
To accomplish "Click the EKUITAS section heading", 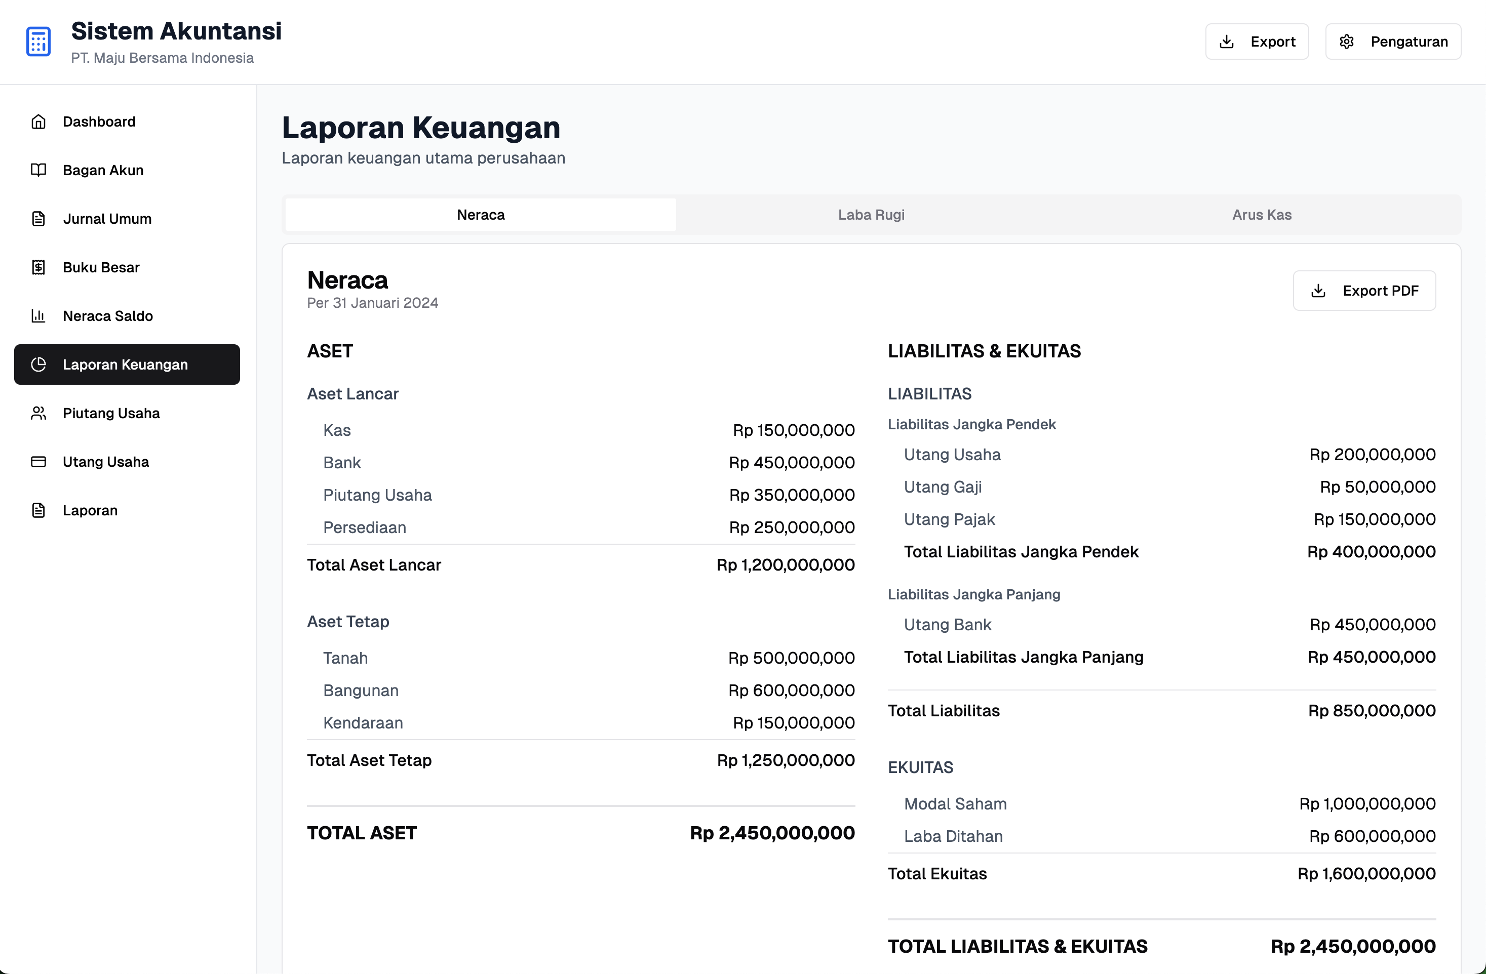I will pos(920,767).
